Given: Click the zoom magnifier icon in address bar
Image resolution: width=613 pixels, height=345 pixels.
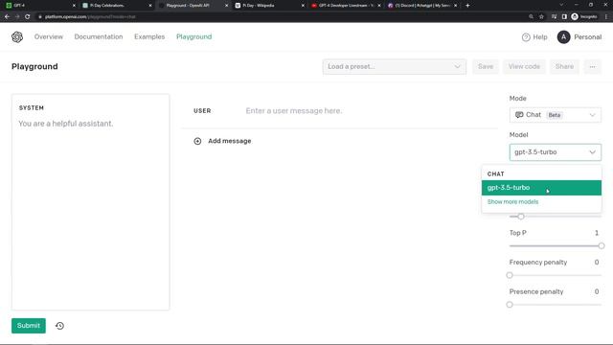Looking at the screenshot, I should [x=531, y=16].
